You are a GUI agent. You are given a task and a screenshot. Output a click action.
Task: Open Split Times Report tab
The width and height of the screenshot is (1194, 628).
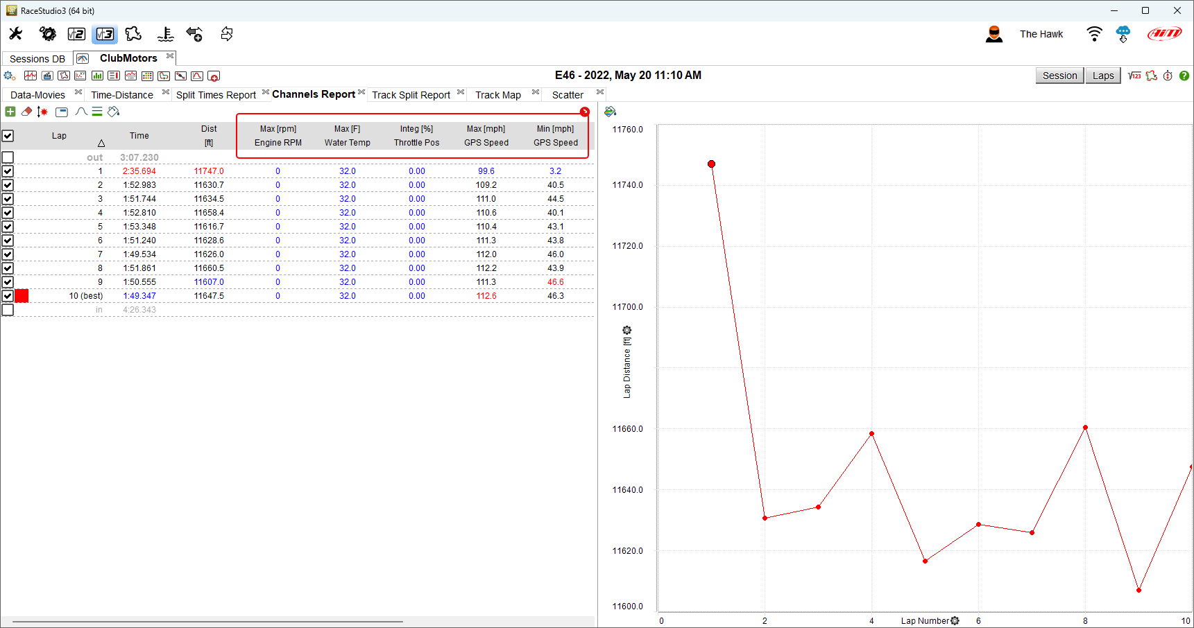click(x=216, y=95)
